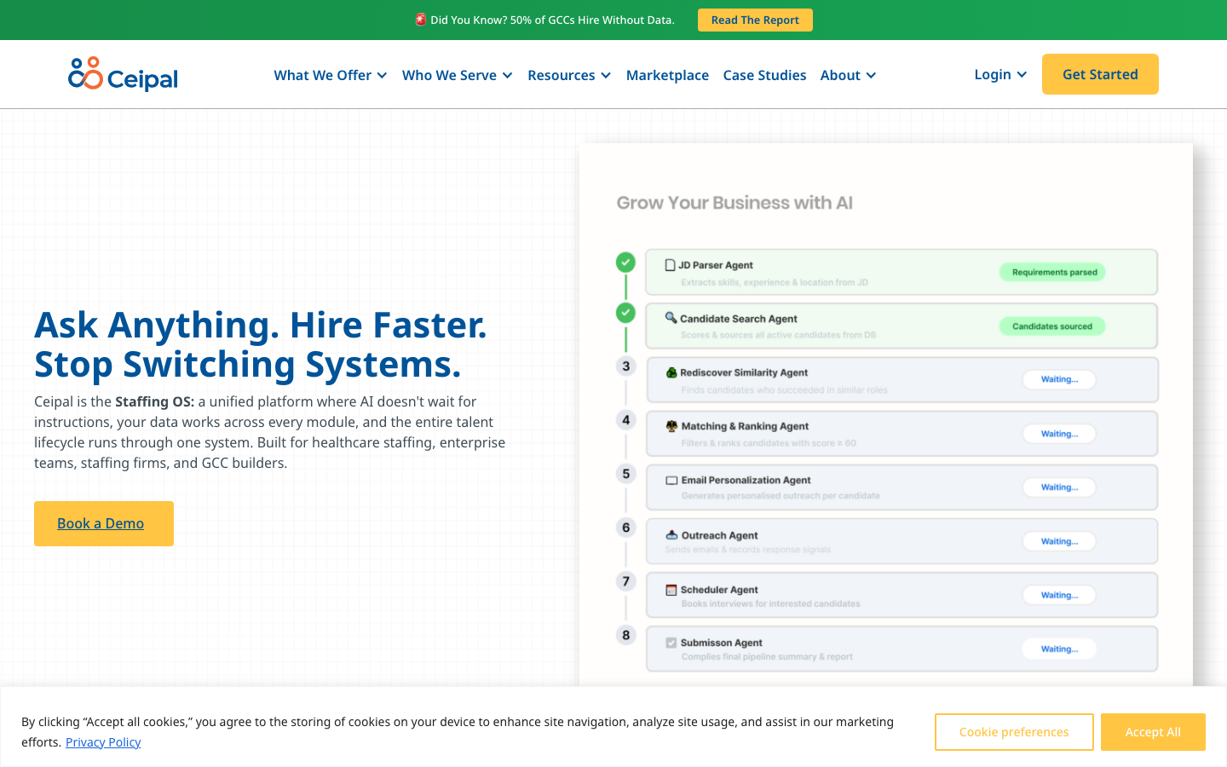Click the Submission Agent checkmark icon
This screenshot has width=1227, height=767.
pos(671,643)
